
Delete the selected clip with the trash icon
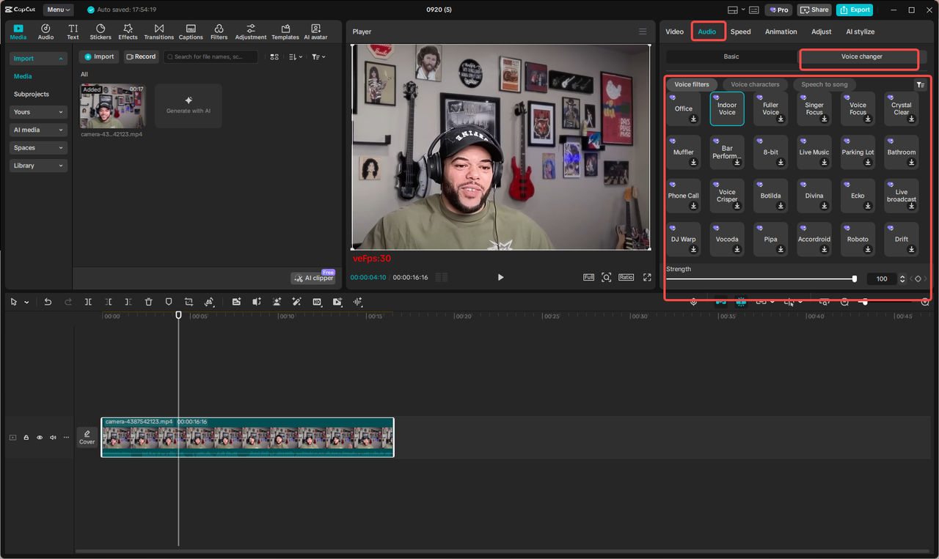149,301
